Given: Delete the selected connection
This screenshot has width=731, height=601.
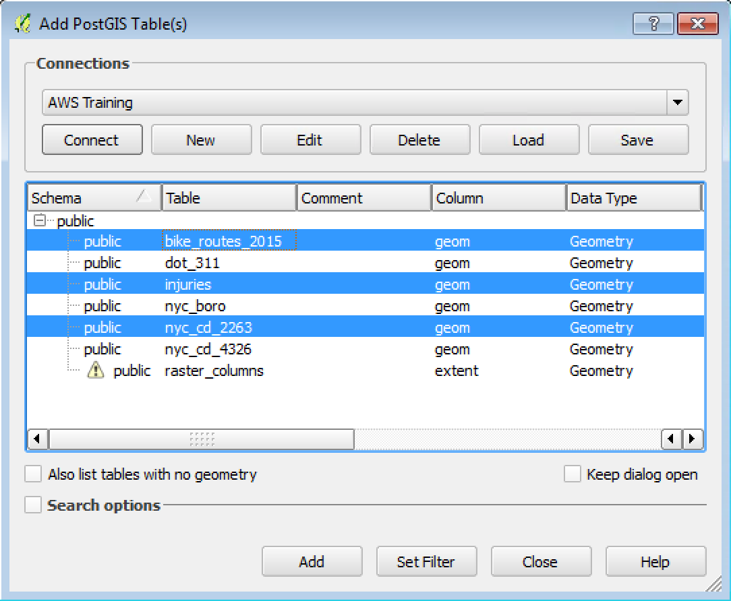Looking at the screenshot, I should click(x=419, y=139).
